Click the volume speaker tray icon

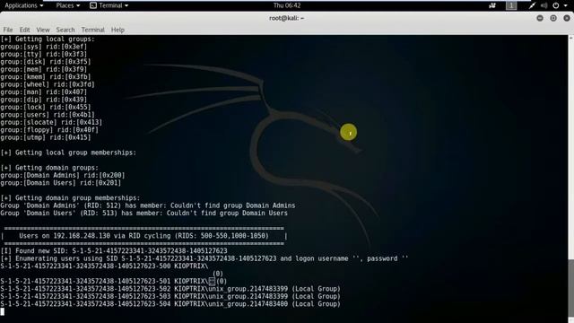[544, 5]
